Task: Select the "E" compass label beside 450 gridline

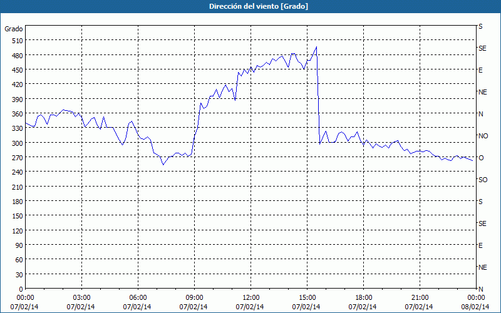Action: point(480,70)
